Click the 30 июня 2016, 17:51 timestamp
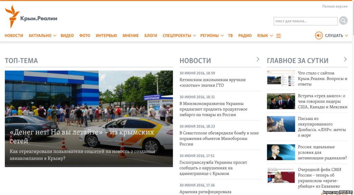The width and height of the screenshot is (354, 195). pos(197,156)
